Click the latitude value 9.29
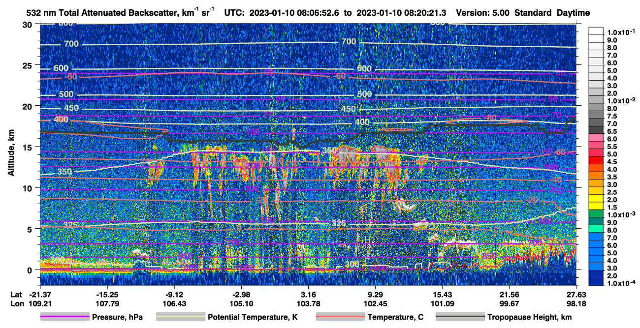This screenshot has height=328, width=640. (x=375, y=294)
